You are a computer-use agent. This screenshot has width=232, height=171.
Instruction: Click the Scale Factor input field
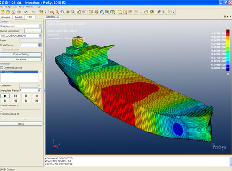(29, 45)
